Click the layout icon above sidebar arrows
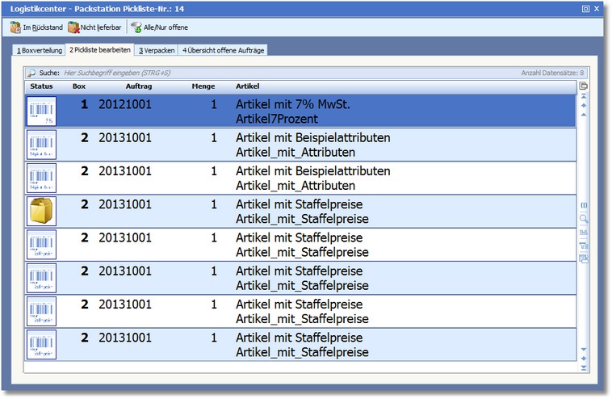This screenshot has width=612, height=399. tap(584, 86)
